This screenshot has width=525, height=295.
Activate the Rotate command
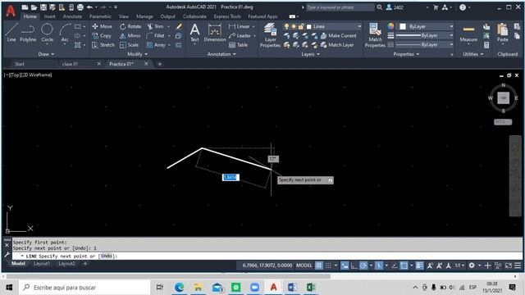coord(130,26)
